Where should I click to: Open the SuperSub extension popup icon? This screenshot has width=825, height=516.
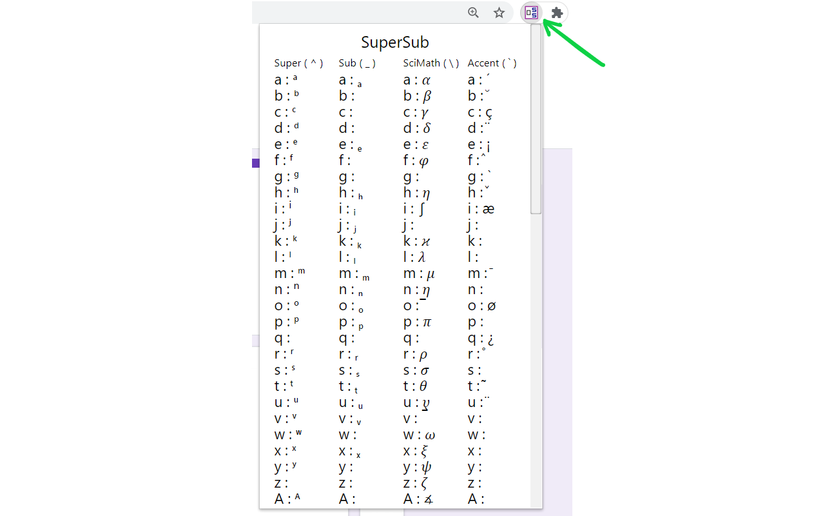click(x=531, y=12)
